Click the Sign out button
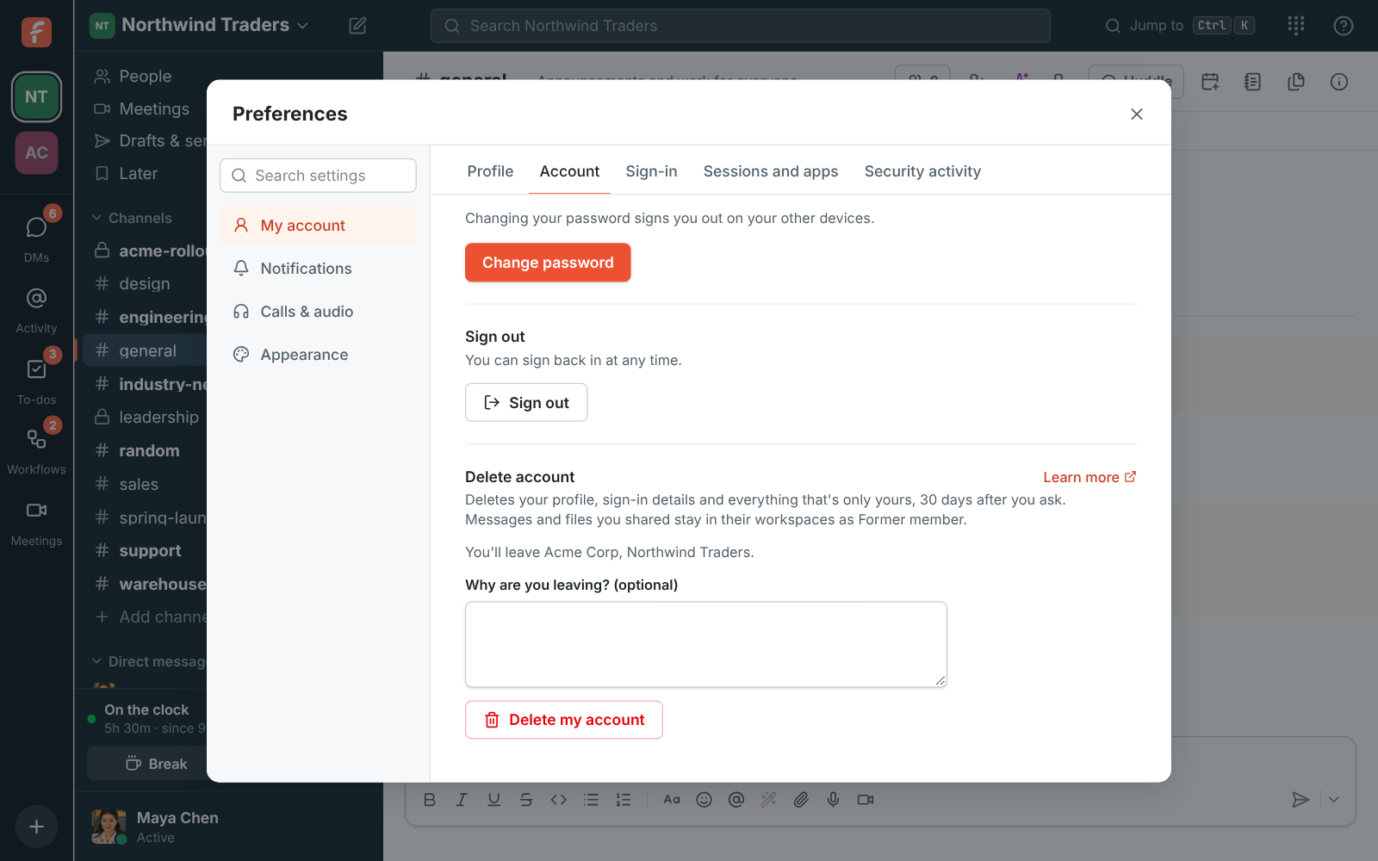The height and width of the screenshot is (861, 1378). coord(526,402)
